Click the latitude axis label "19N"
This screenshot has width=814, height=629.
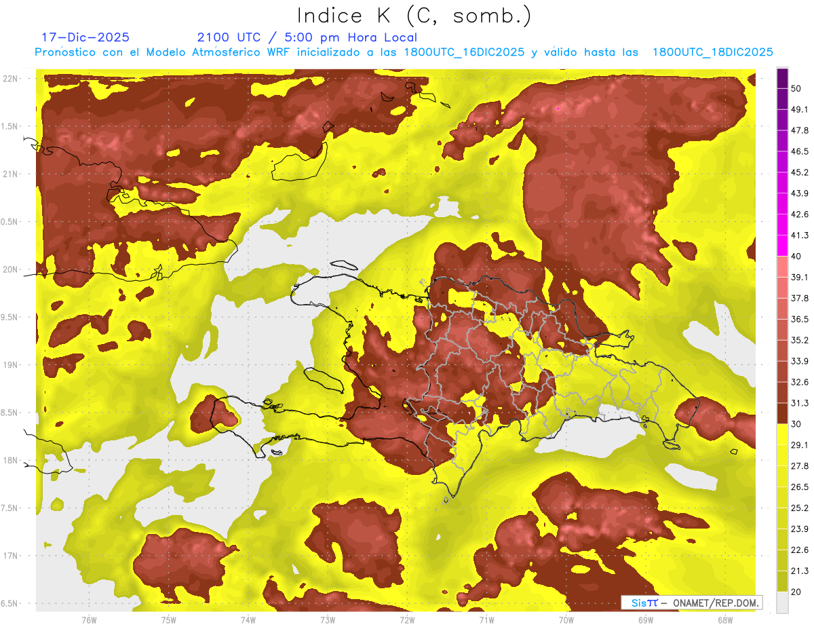pos(10,365)
